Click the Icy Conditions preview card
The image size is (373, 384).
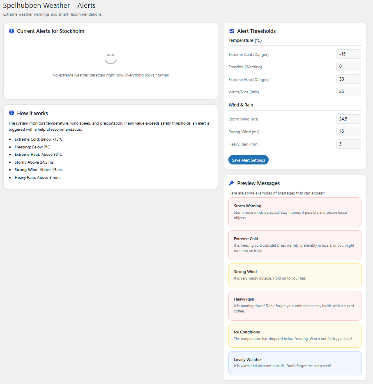pyautogui.click(x=295, y=335)
